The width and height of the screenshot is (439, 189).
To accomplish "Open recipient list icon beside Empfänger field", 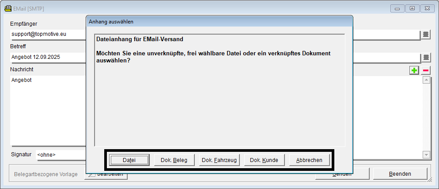I will (426, 35).
